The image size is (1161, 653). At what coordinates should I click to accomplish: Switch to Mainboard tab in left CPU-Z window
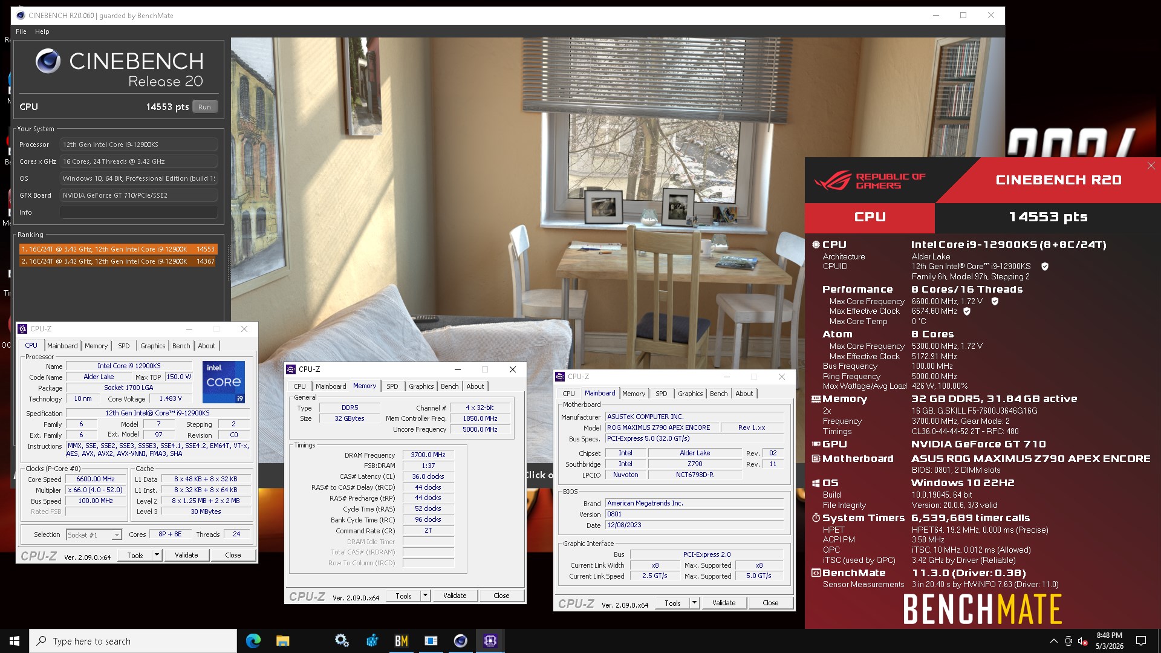(62, 346)
